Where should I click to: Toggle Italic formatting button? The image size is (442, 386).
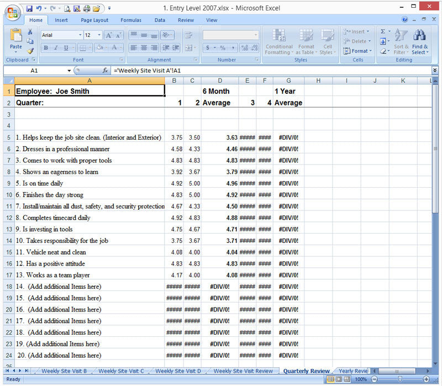click(56, 47)
